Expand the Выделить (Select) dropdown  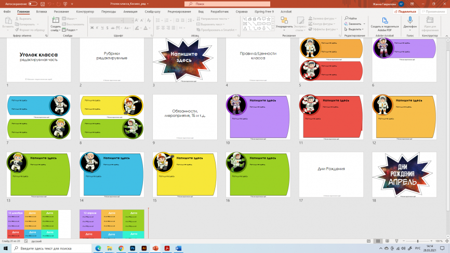tap(356, 29)
